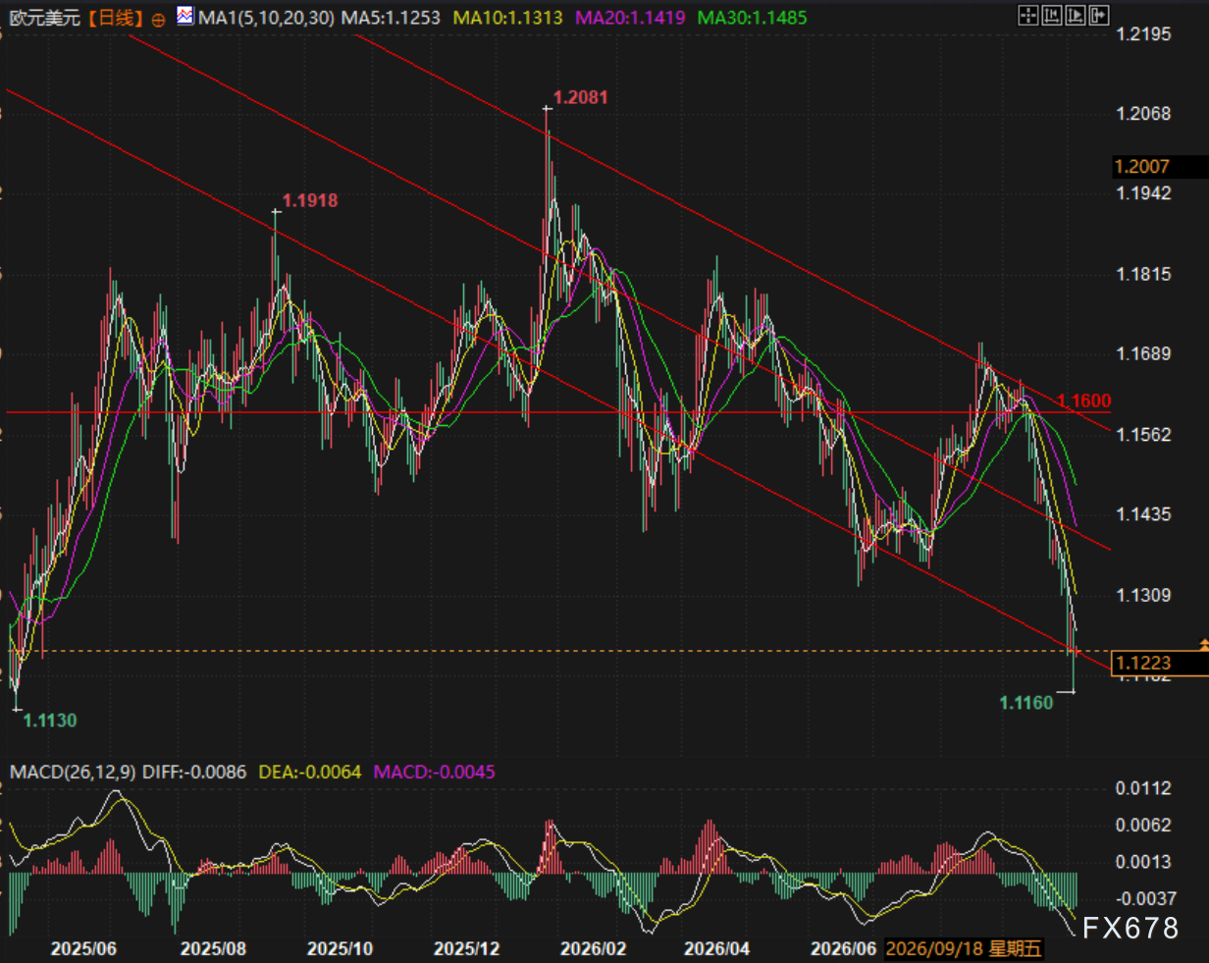Click the MACD:-0.0045 readout
The image size is (1209, 963).
pyautogui.click(x=435, y=773)
